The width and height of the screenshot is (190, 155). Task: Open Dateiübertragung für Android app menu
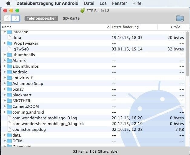tap(47, 3)
